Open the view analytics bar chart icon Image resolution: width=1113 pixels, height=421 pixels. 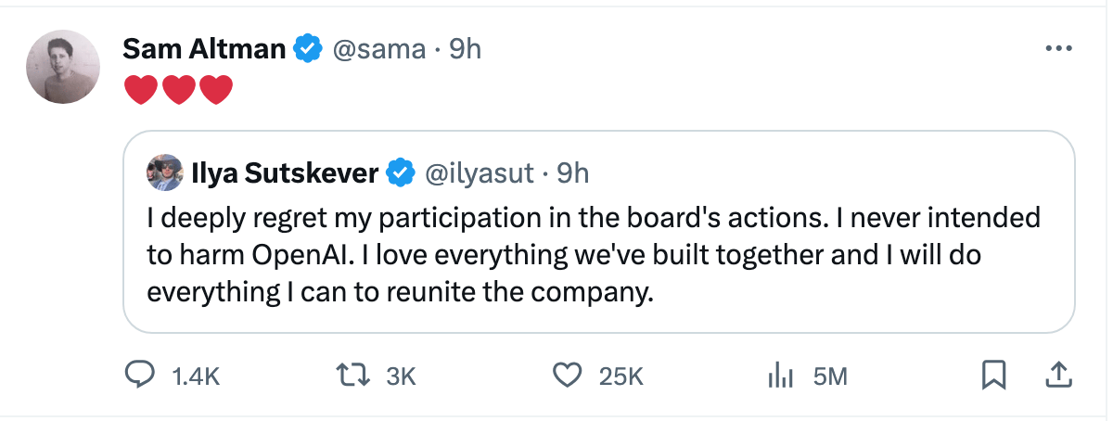tap(780, 375)
